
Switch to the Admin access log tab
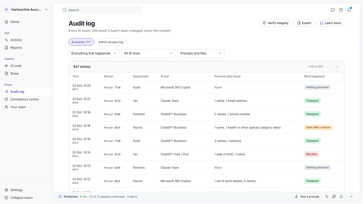(111, 42)
